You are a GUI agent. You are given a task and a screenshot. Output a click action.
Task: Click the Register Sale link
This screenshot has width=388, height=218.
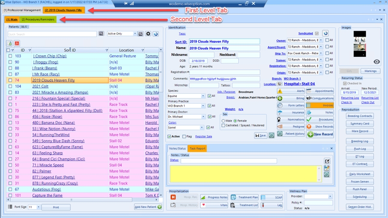(x=203, y=137)
